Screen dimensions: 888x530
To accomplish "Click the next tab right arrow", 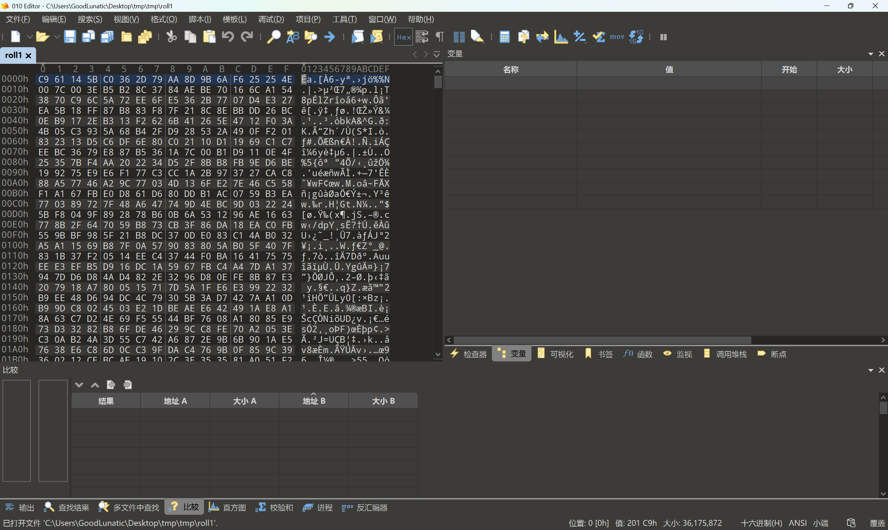I will point(426,54).
